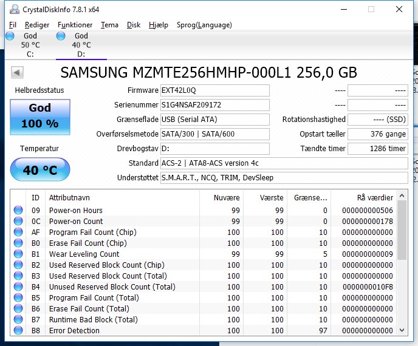The image size is (418, 346).
Task: Click the scroll up arrow of attribute list
Action: click(x=402, y=196)
